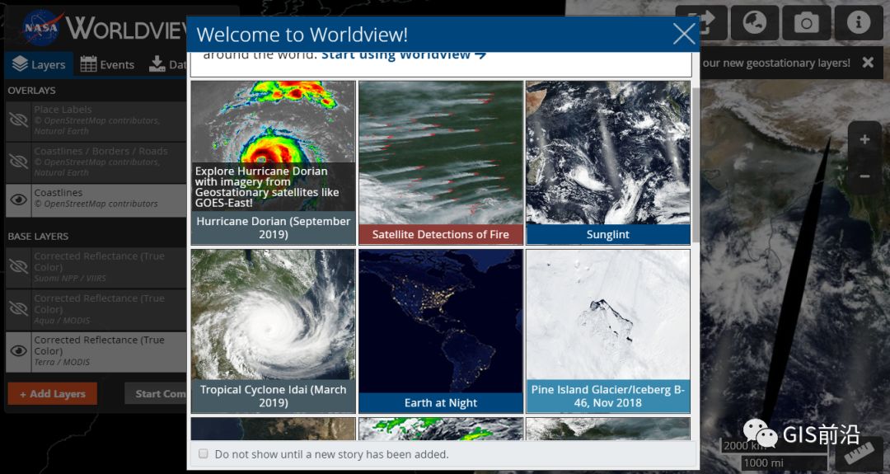Take a snapshot with the camera icon

point(806,22)
